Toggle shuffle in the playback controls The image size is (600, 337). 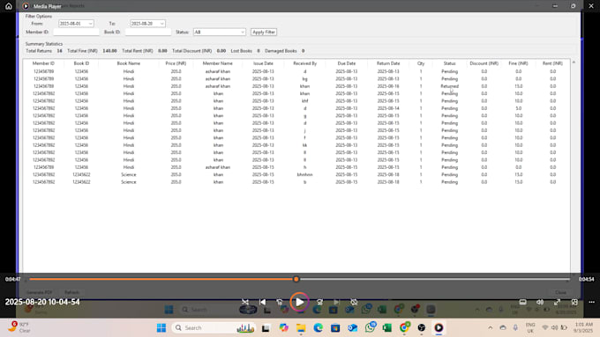coord(245,302)
